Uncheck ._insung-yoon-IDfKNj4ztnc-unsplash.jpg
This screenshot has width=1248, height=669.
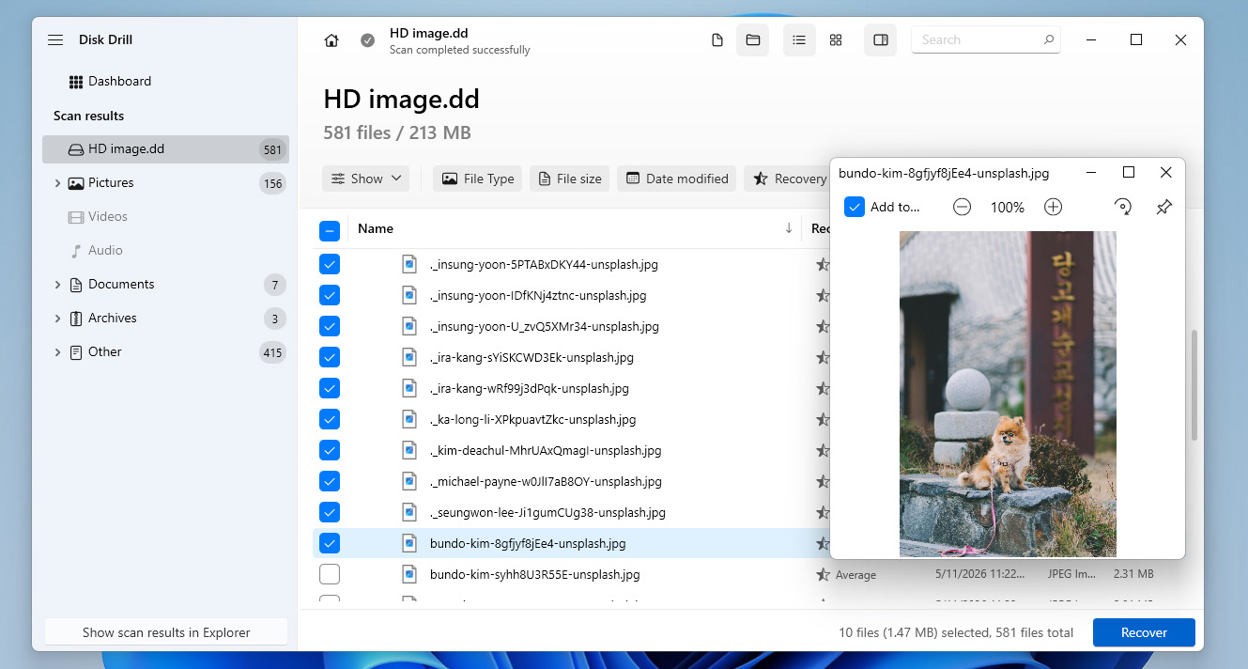330,295
